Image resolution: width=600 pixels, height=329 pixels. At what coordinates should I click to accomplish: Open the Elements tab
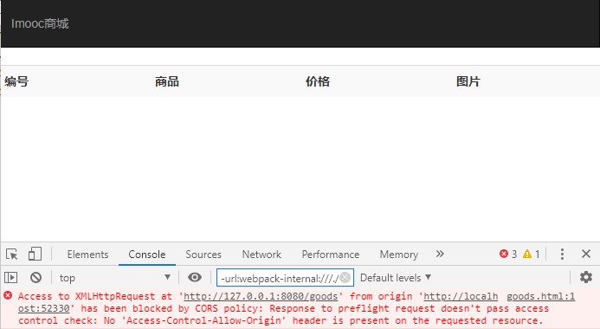click(x=87, y=255)
